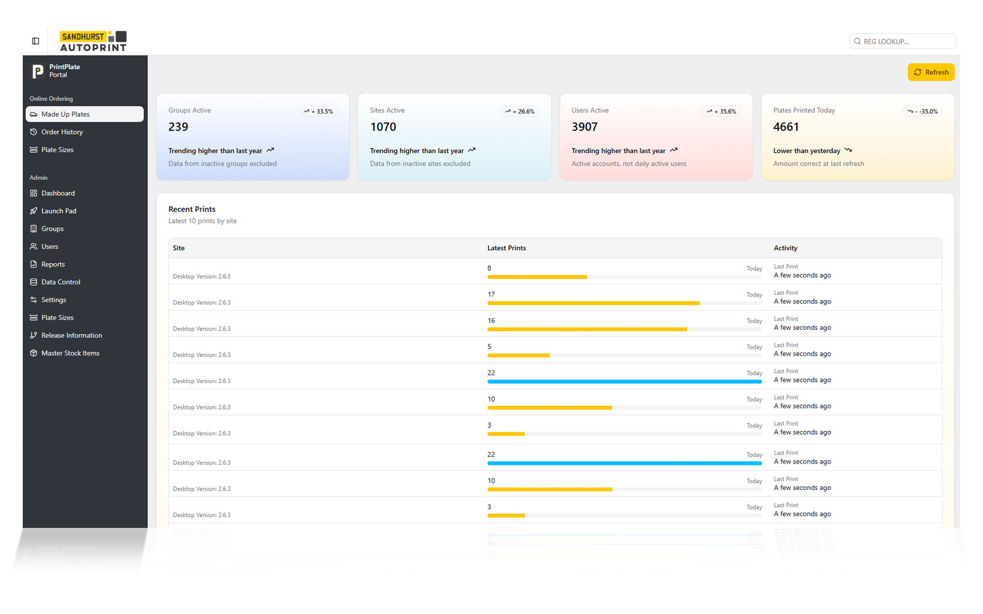Focus the REG LOOKUP search field
Viewport: 983px width, 614px height.
click(903, 41)
